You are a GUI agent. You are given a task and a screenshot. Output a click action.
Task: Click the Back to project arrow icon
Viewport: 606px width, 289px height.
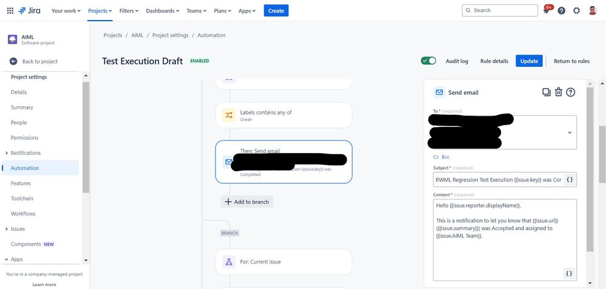(x=13, y=61)
